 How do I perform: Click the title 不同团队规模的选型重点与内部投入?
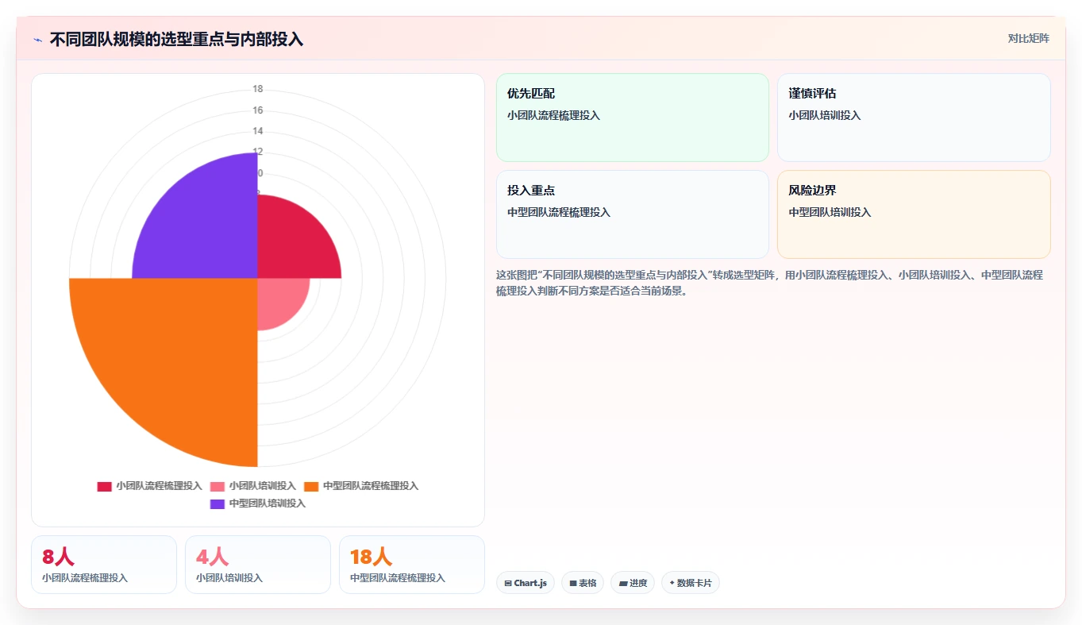[x=176, y=40]
